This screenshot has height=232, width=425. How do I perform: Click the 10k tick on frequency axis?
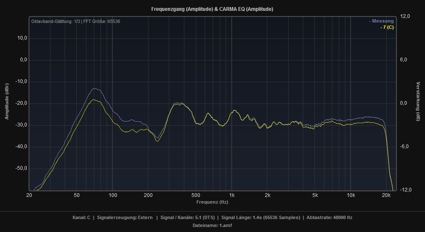351,195
